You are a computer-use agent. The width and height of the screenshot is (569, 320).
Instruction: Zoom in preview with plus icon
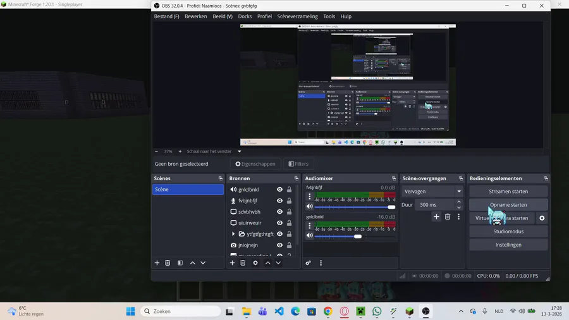coord(180,151)
